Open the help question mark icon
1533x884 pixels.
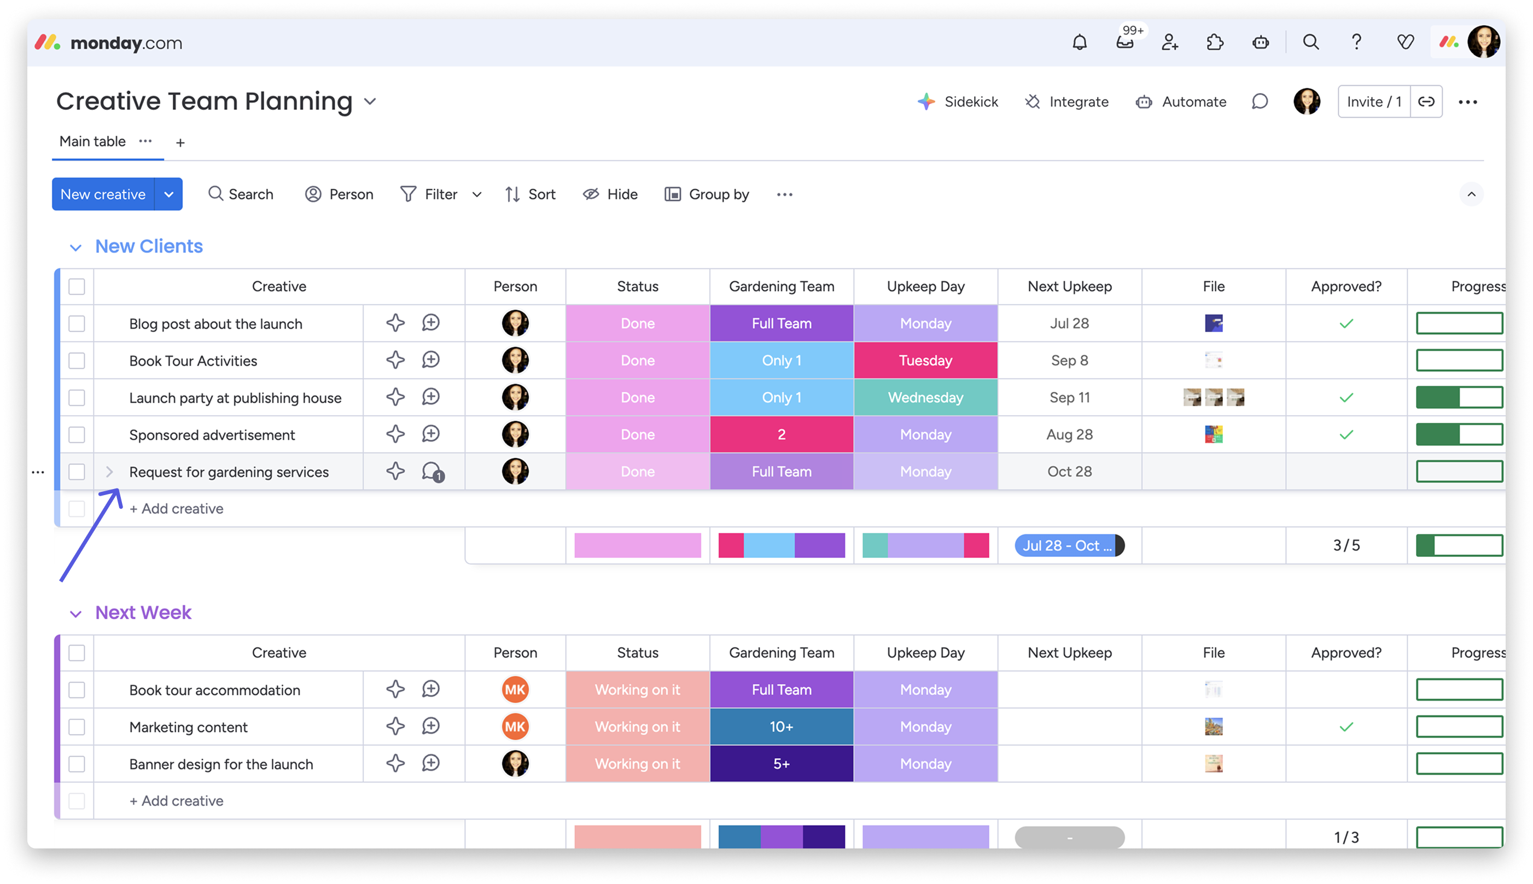(1356, 43)
